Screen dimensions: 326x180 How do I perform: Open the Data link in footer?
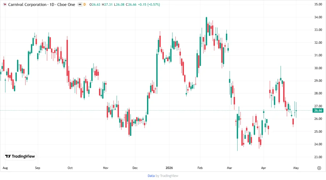tap(151, 176)
